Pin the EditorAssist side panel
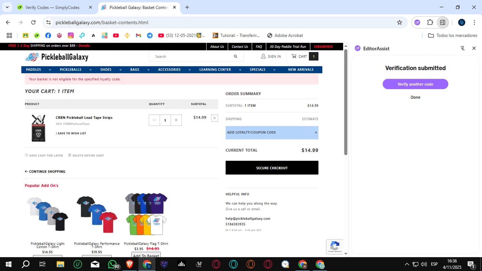 (x=462, y=48)
